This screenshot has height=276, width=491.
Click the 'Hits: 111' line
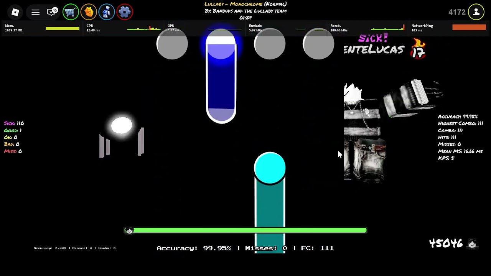447,137
